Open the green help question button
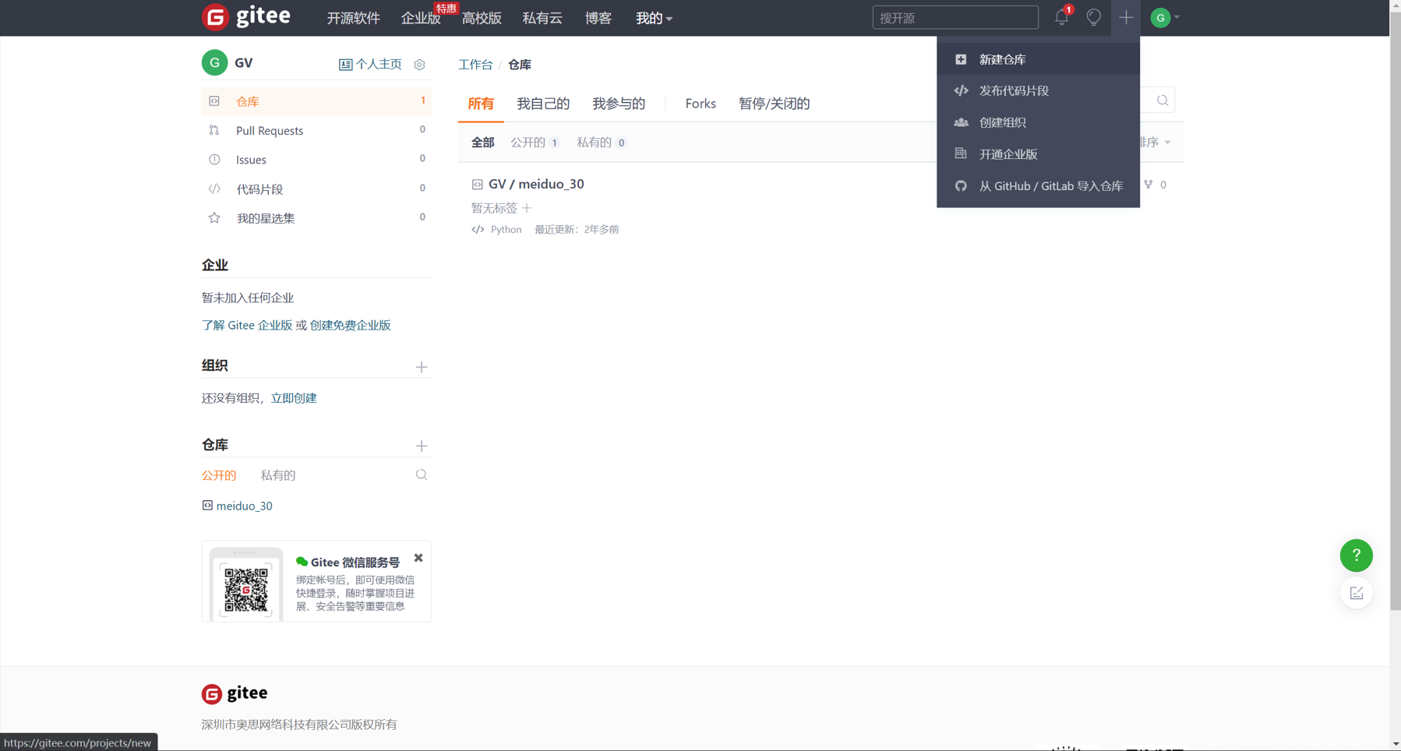Image resolution: width=1401 pixels, height=751 pixels. (1356, 555)
